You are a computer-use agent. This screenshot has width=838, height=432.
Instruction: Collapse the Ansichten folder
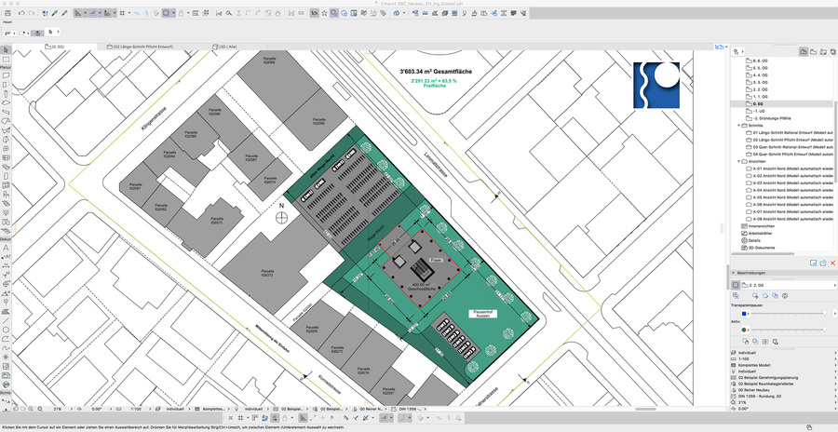point(740,161)
